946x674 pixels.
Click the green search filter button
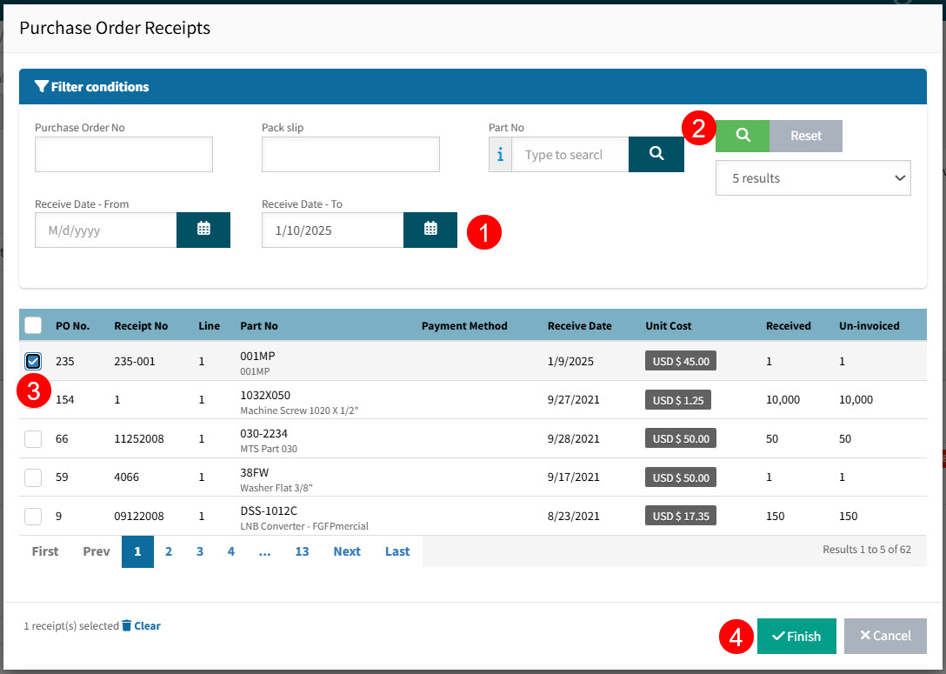743,136
